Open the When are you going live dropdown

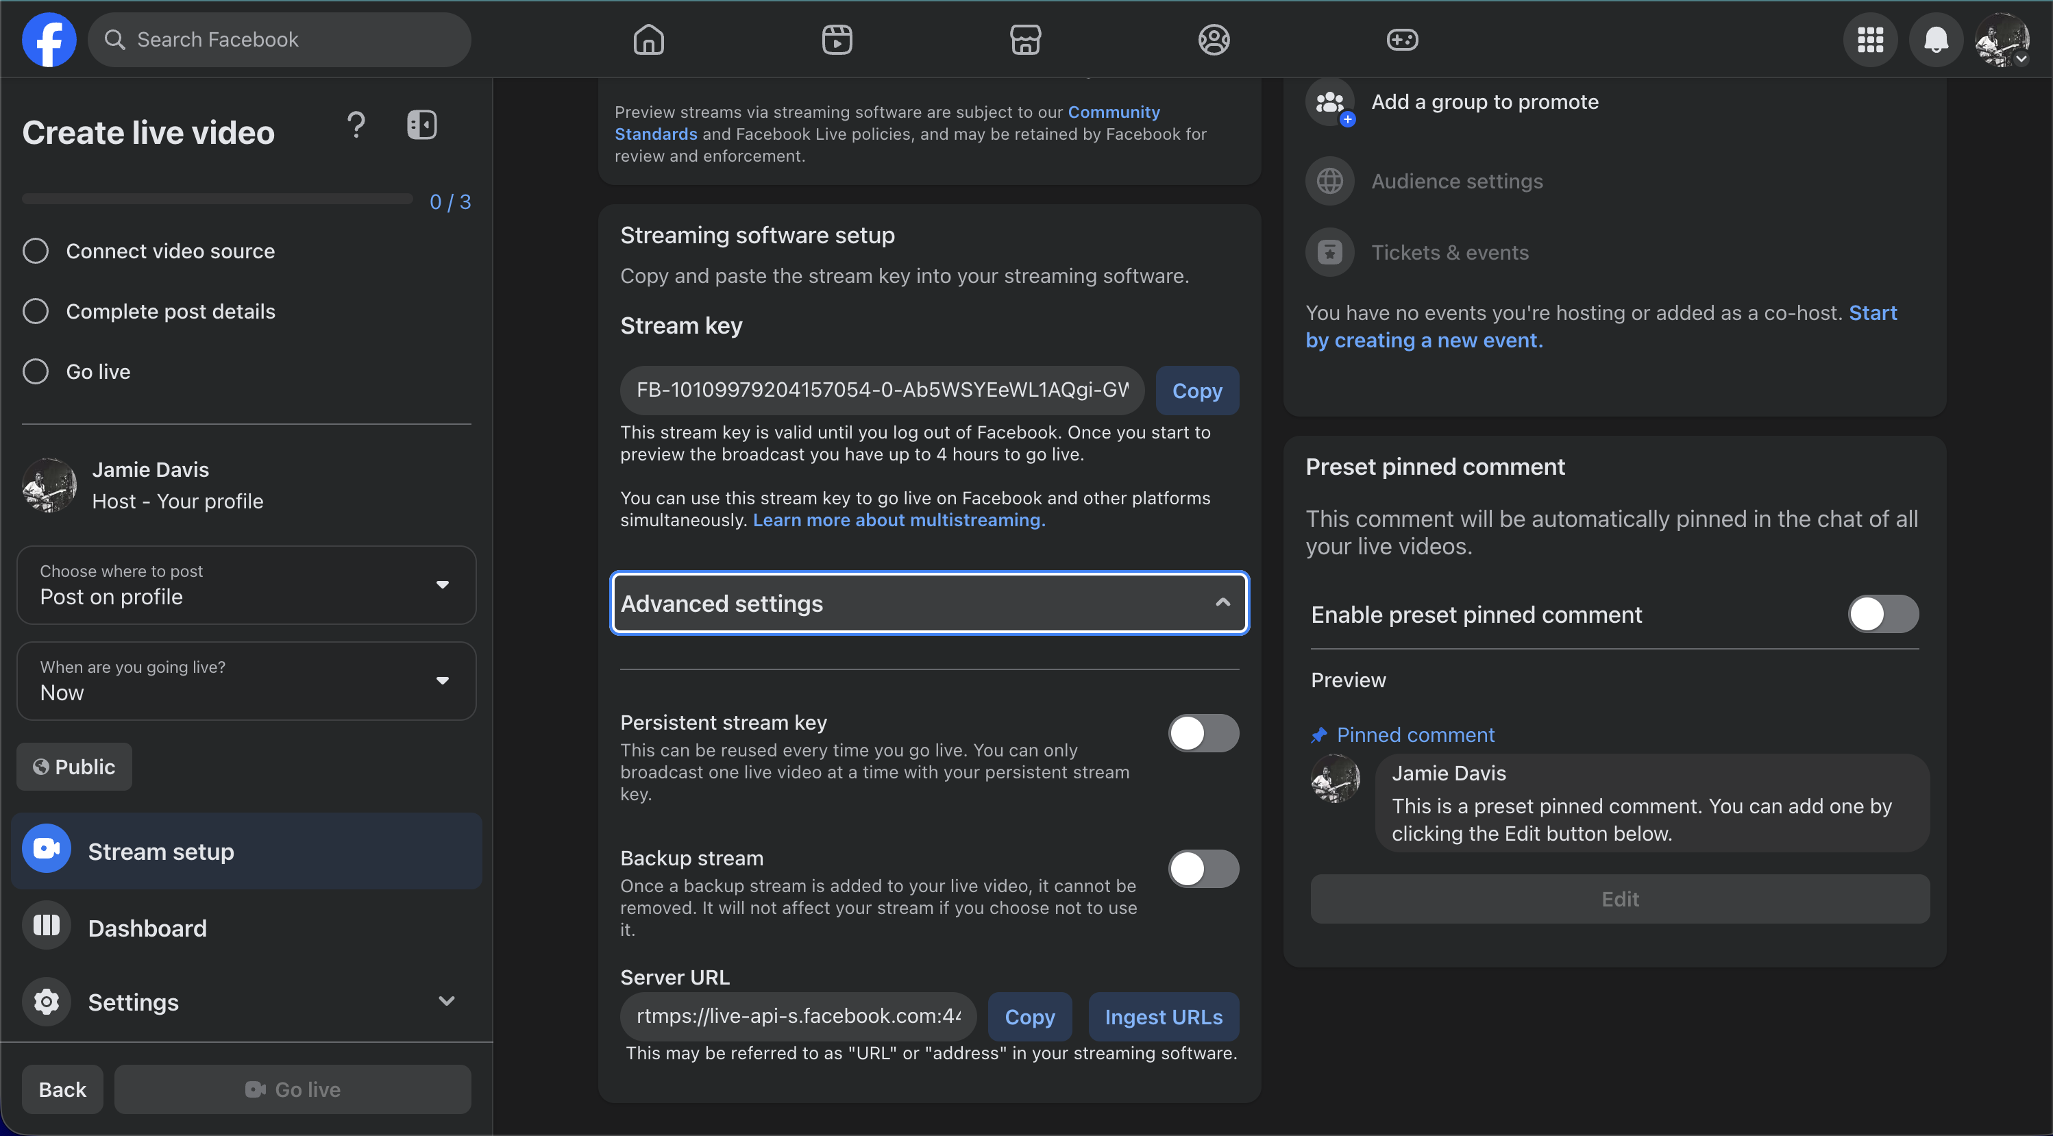click(246, 681)
